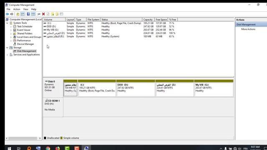Image resolution: width=267 pixels, height=150 pixels.
Task: Select Disk Management in the tree
Action: click(26, 51)
